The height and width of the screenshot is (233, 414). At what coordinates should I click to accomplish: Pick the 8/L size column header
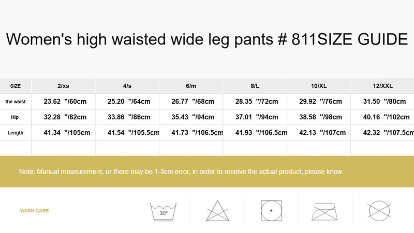point(255,86)
